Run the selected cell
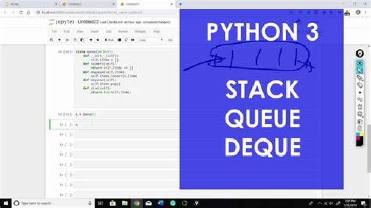The height and width of the screenshot is (208, 371). (109, 40)
